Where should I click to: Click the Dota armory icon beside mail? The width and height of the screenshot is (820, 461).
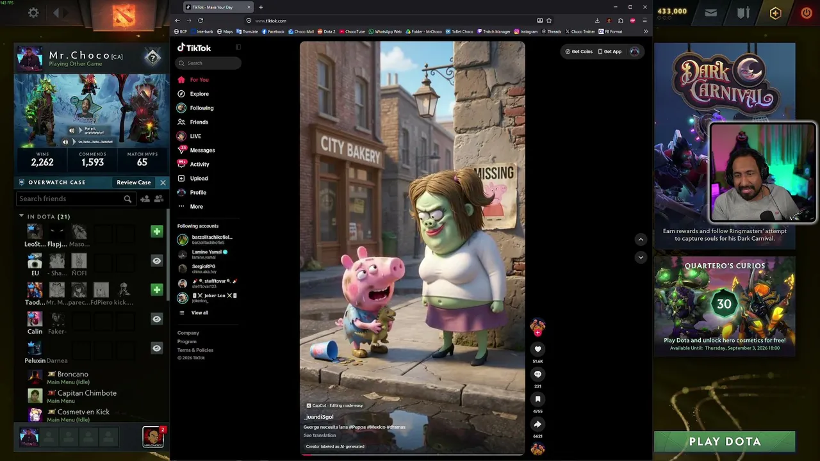(x=743, y=13)
